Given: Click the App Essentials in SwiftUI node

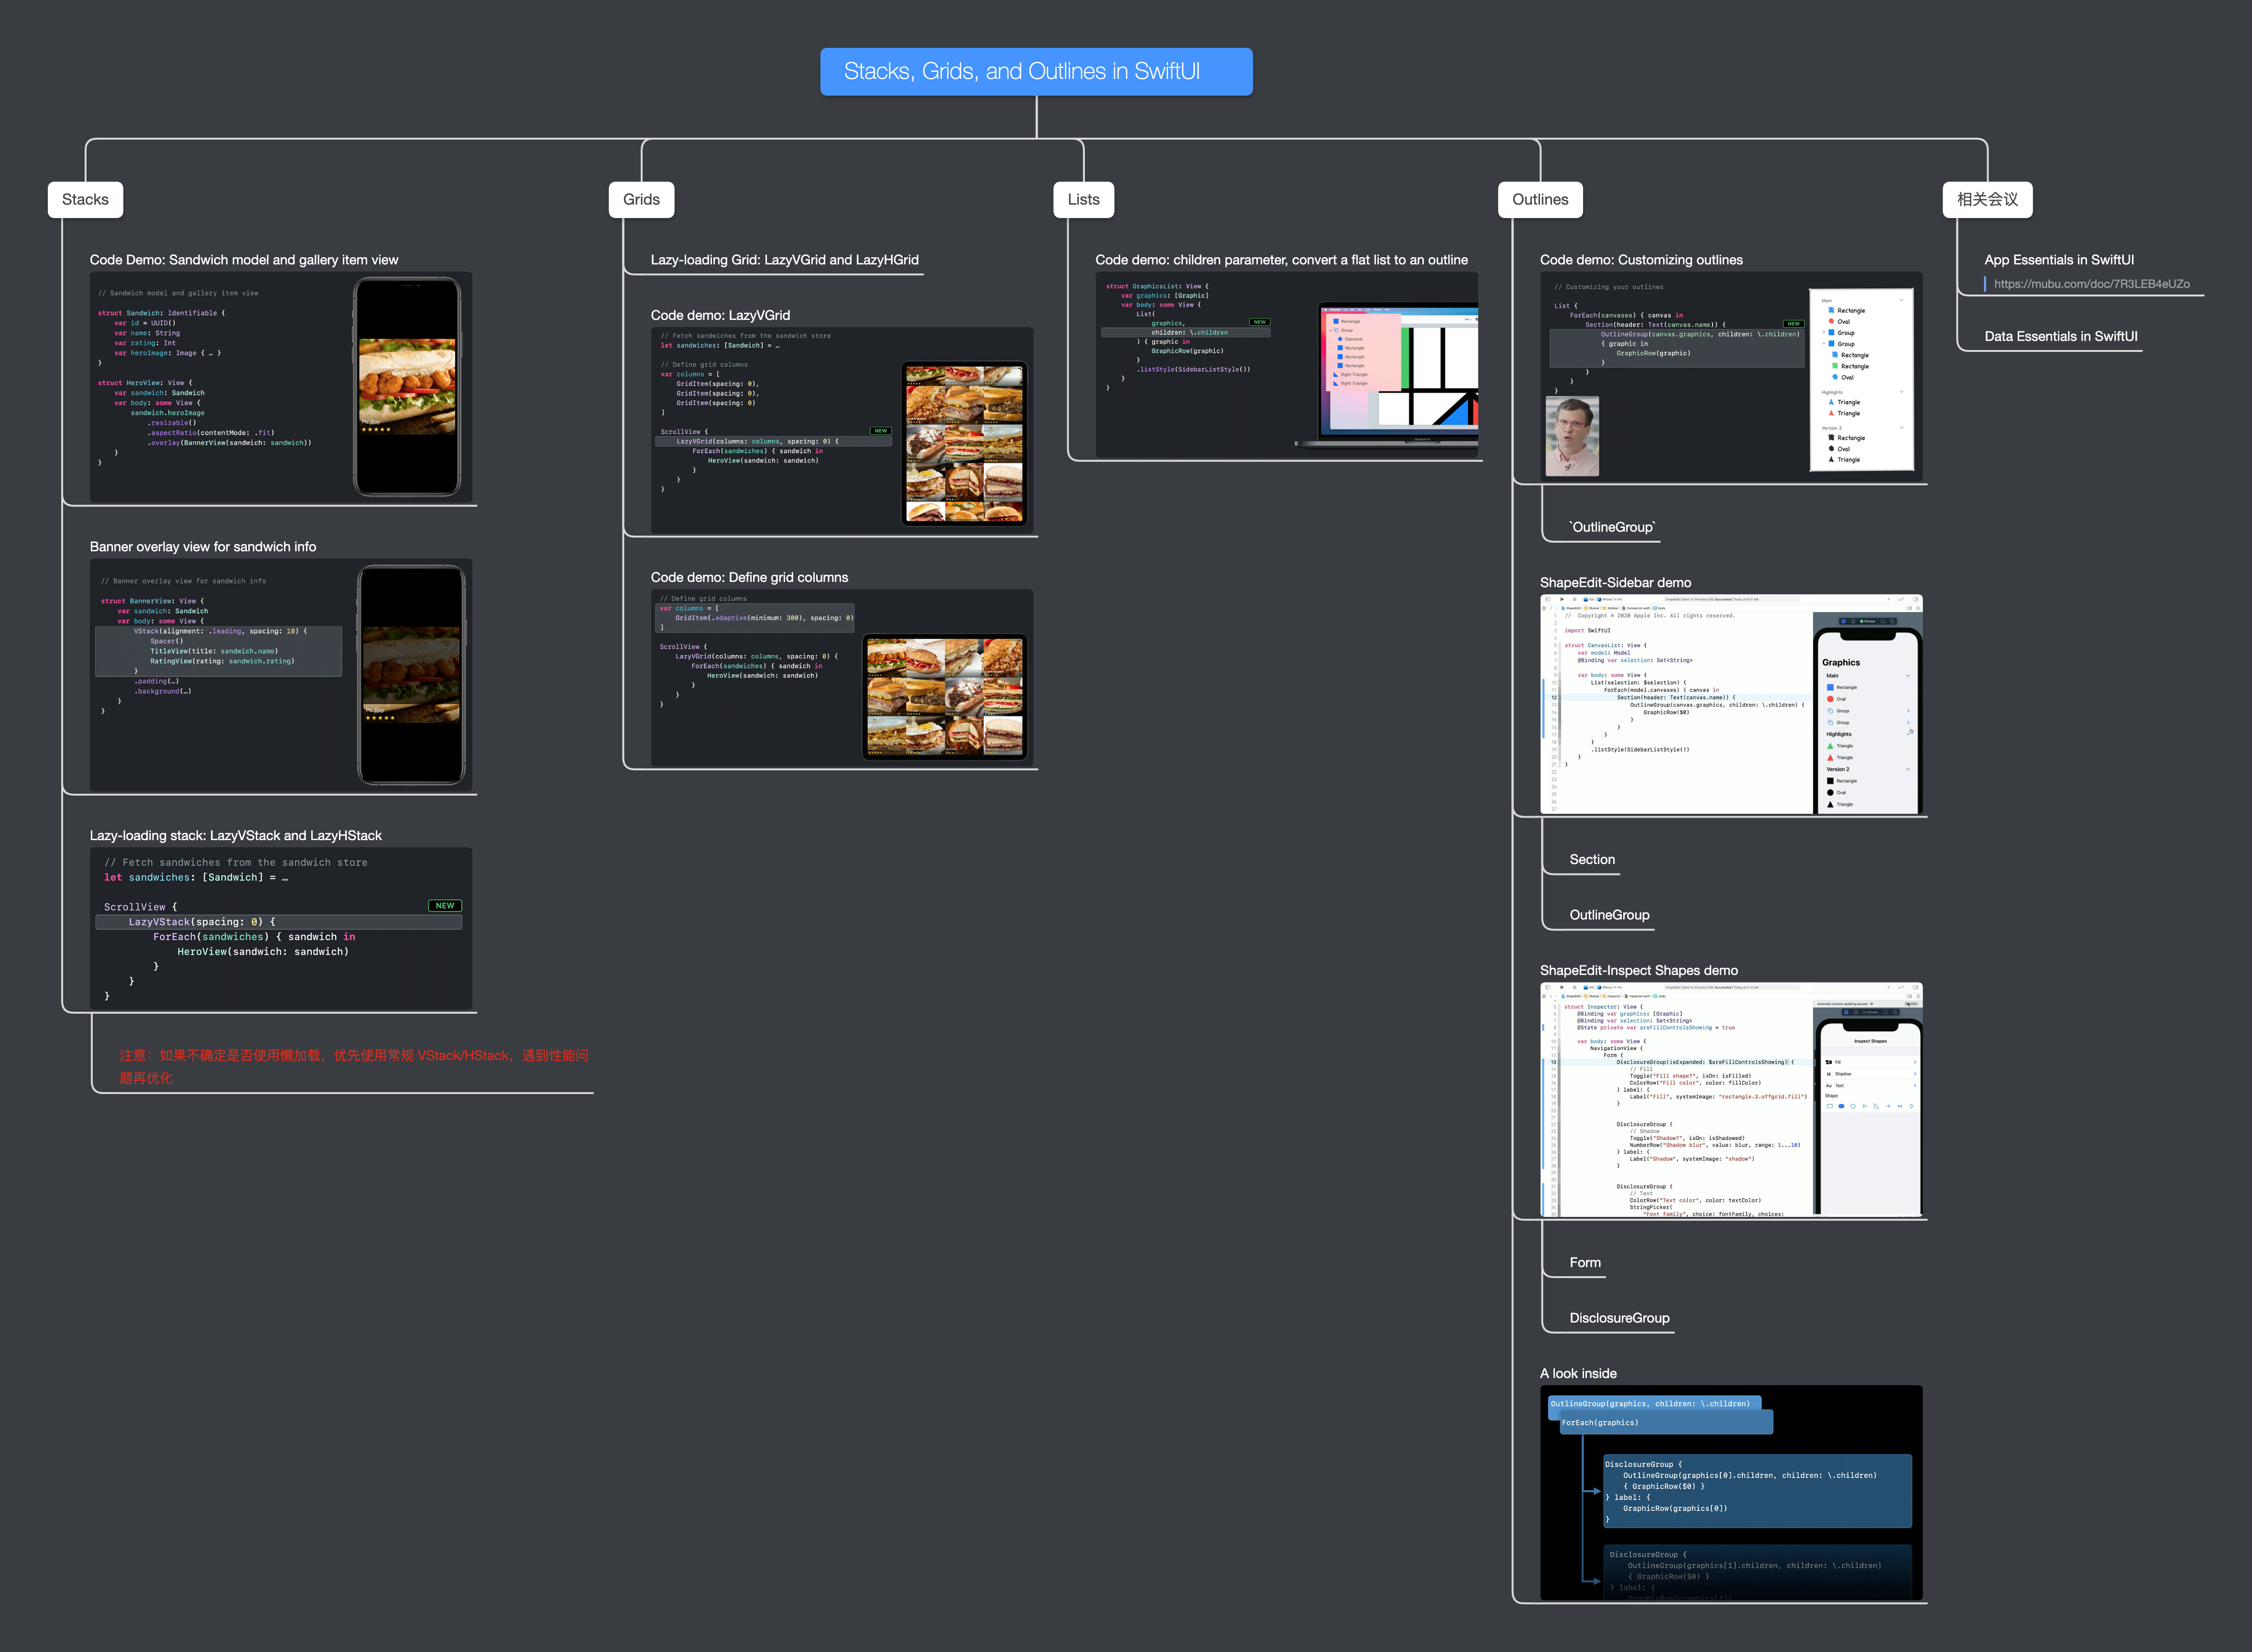Looking at the screenshot, I should [2058, 260].
